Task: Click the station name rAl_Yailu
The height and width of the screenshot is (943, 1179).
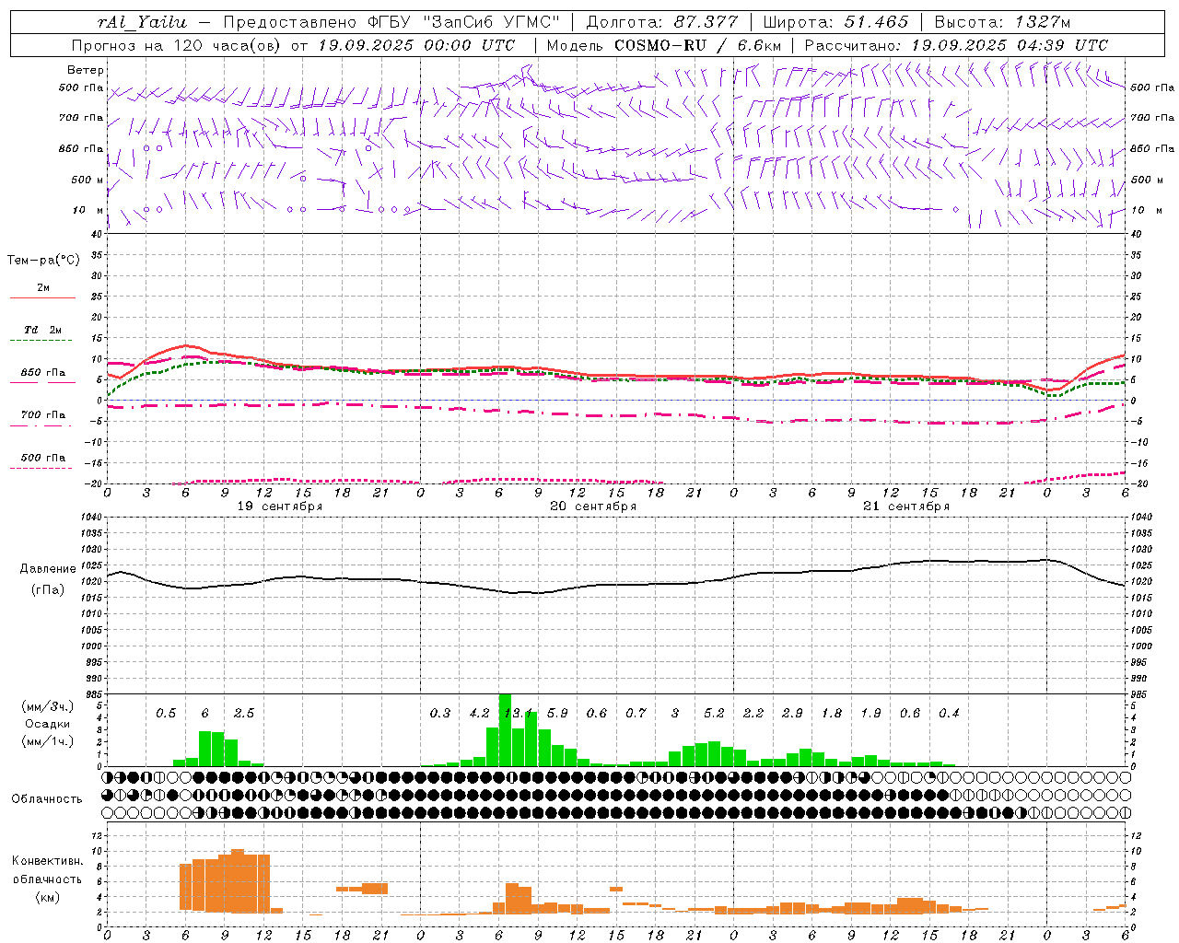Action: [143, 22]
